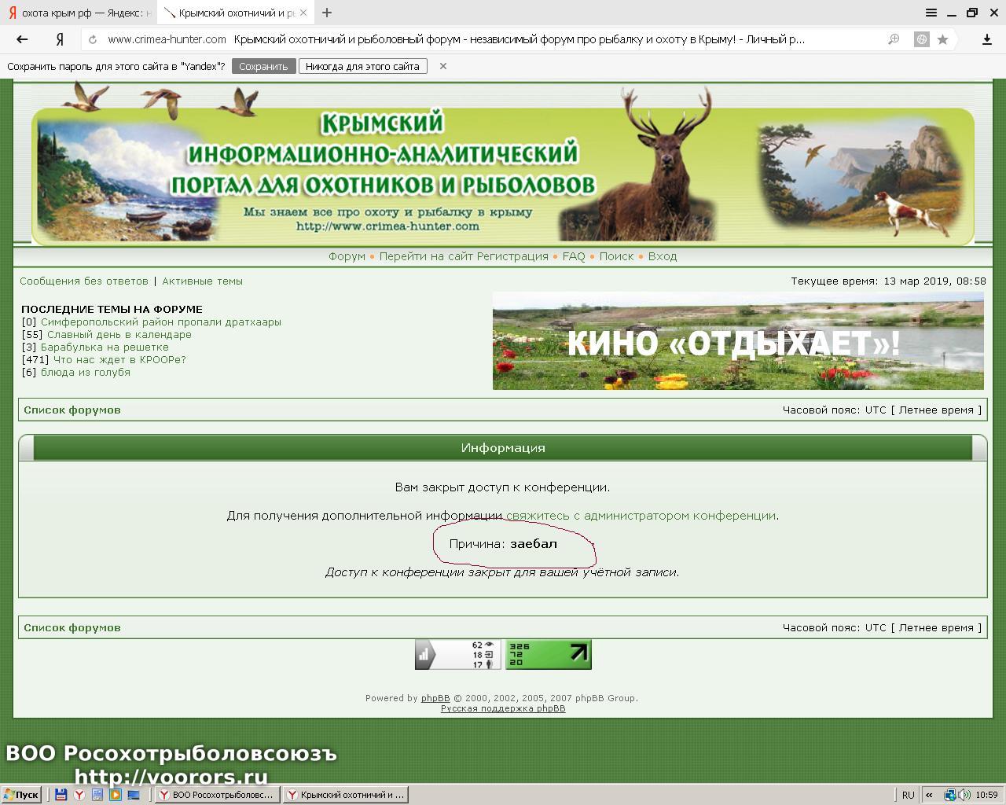Click the save floppy quick launch icon

click(61, 795)
